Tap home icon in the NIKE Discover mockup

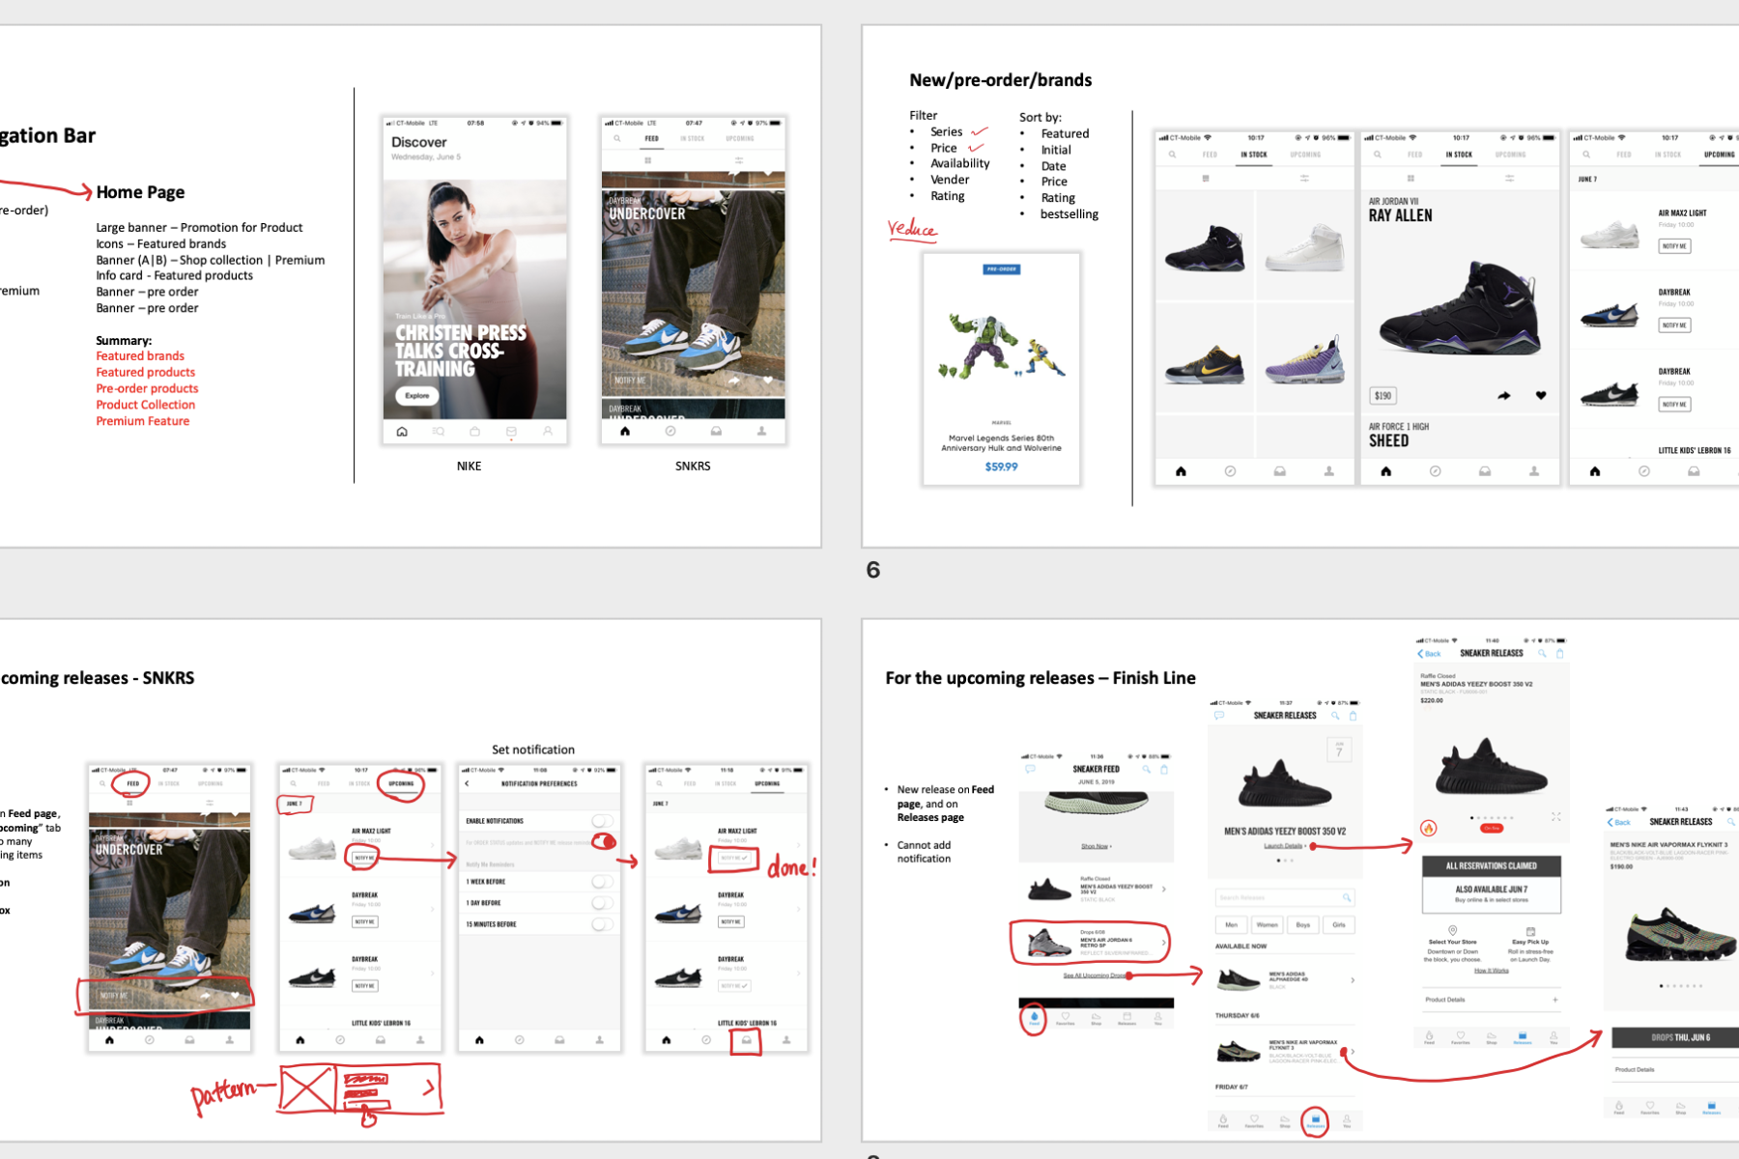coord(402,432)
